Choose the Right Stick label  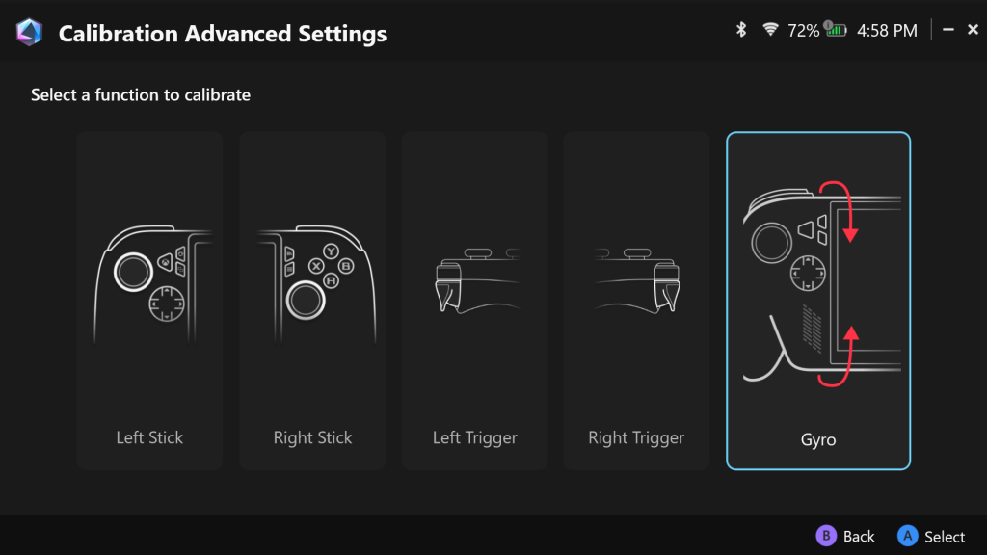click(312, 437)
